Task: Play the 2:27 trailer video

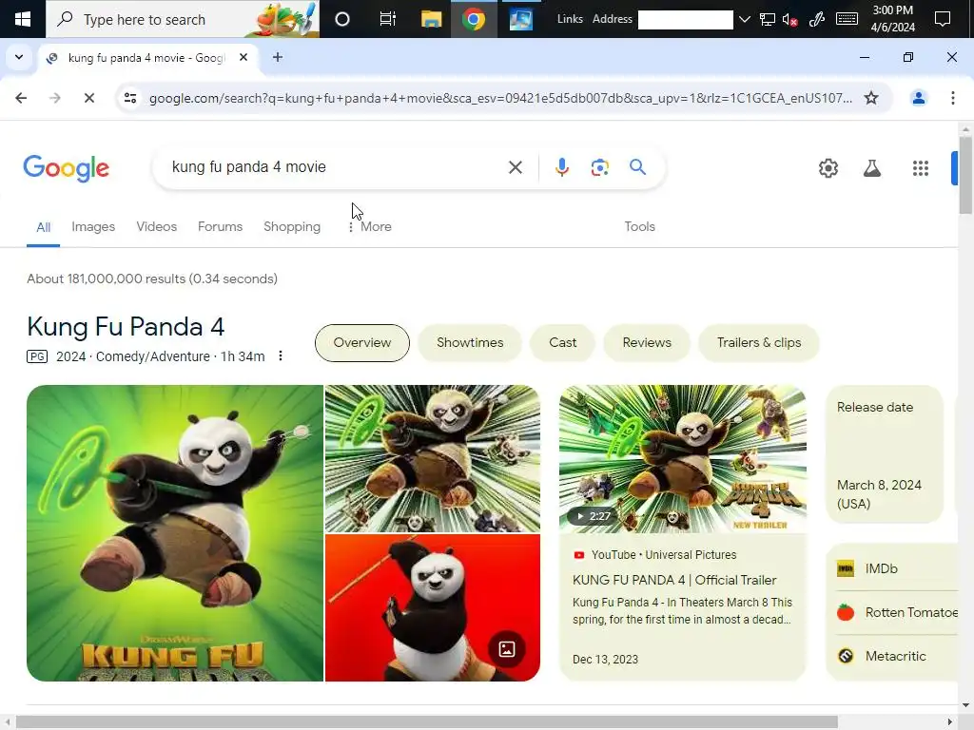Action: click(x=683, y=458)
